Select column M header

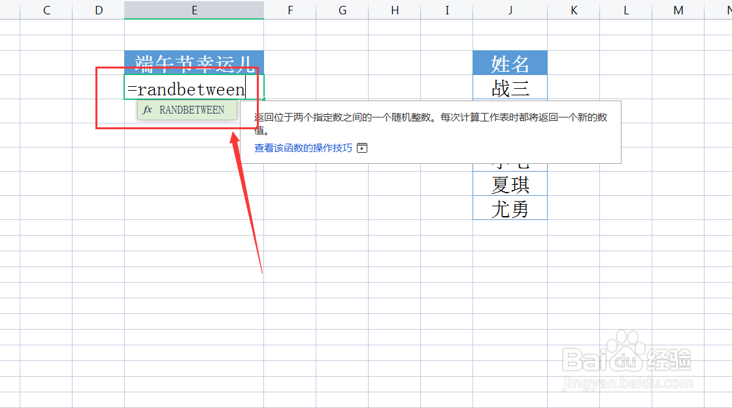pos(677,10)
